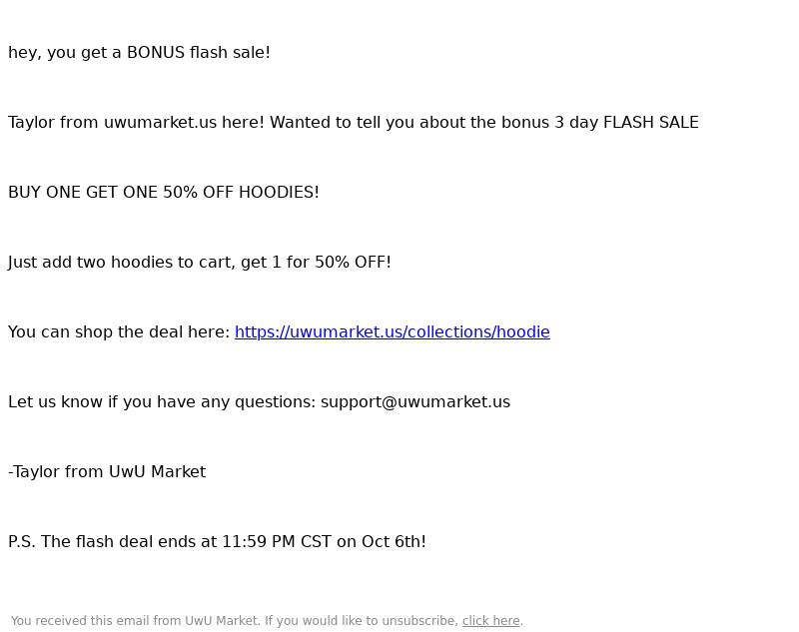
Task: Open the uwumarket.us hoodie collection link
Action: tap(392, 332)
